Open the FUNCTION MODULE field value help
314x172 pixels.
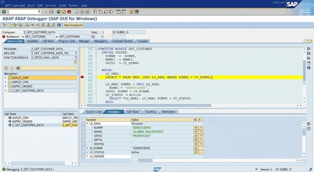[x=76, y=58]
